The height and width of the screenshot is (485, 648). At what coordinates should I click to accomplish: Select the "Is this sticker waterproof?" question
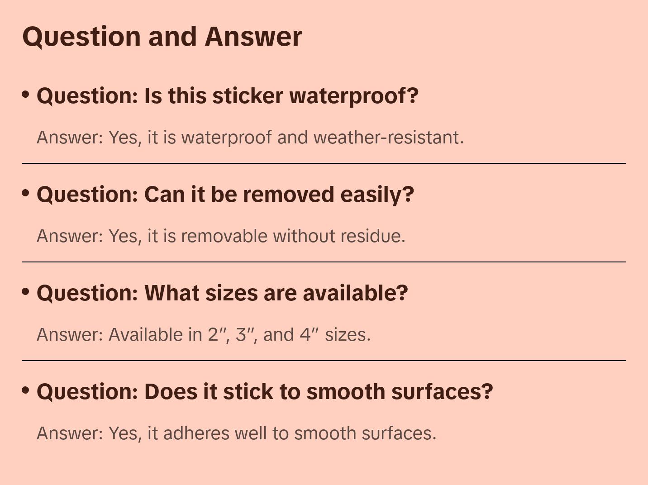[227, 96]
